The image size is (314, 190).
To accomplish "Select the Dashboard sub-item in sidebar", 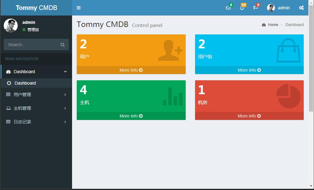I will click(x=25, y=83).
